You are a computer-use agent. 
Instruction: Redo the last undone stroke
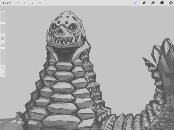click(x=3, y=74)
